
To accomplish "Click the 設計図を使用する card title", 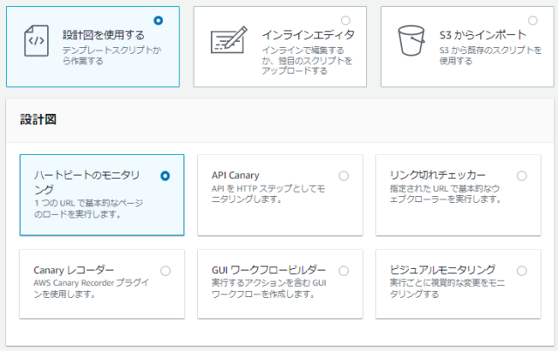I will (104, 35).
